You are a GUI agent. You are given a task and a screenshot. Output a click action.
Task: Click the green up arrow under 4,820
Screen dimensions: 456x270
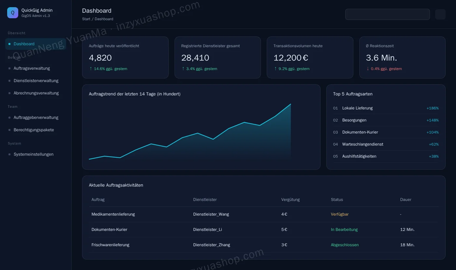point(91,68)
